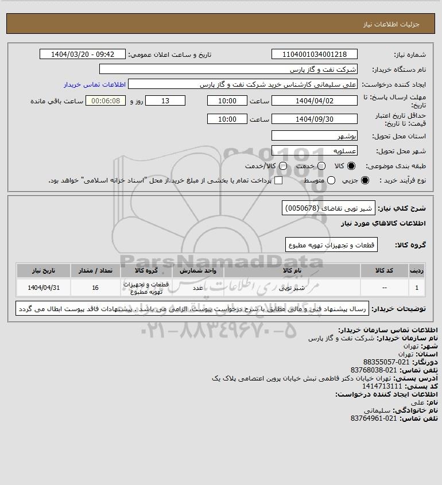
Task: Click the request creator field علی سلیمانی
Action: click(243, 84)
